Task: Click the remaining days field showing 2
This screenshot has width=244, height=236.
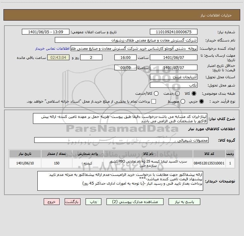Action: point(91,57)
